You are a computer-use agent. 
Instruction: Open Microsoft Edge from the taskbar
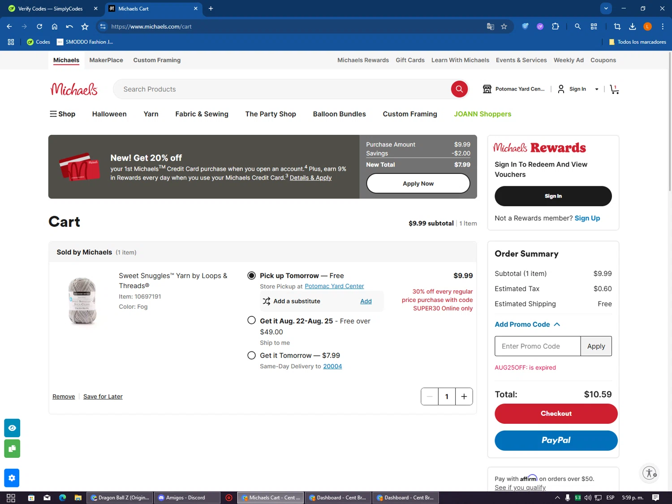62,498
